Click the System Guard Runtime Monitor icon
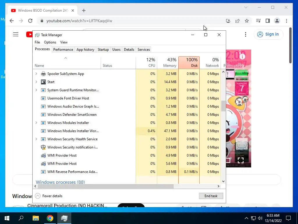 (43, 90)
